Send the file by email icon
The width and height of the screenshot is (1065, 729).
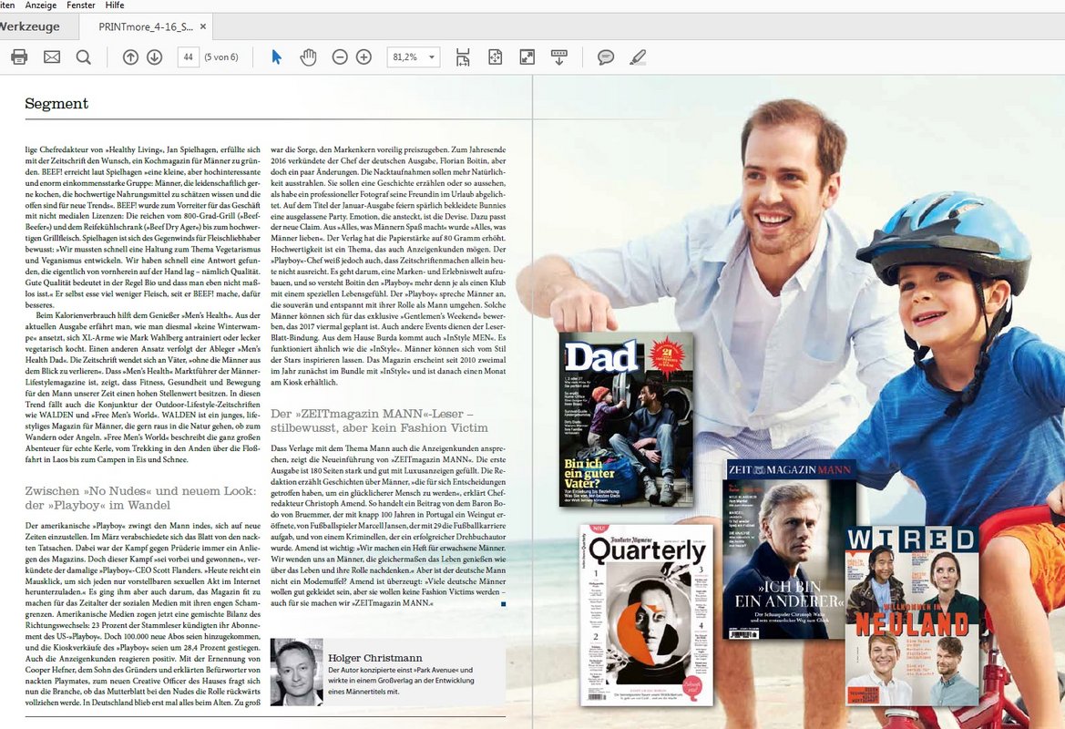coord(52,57)
